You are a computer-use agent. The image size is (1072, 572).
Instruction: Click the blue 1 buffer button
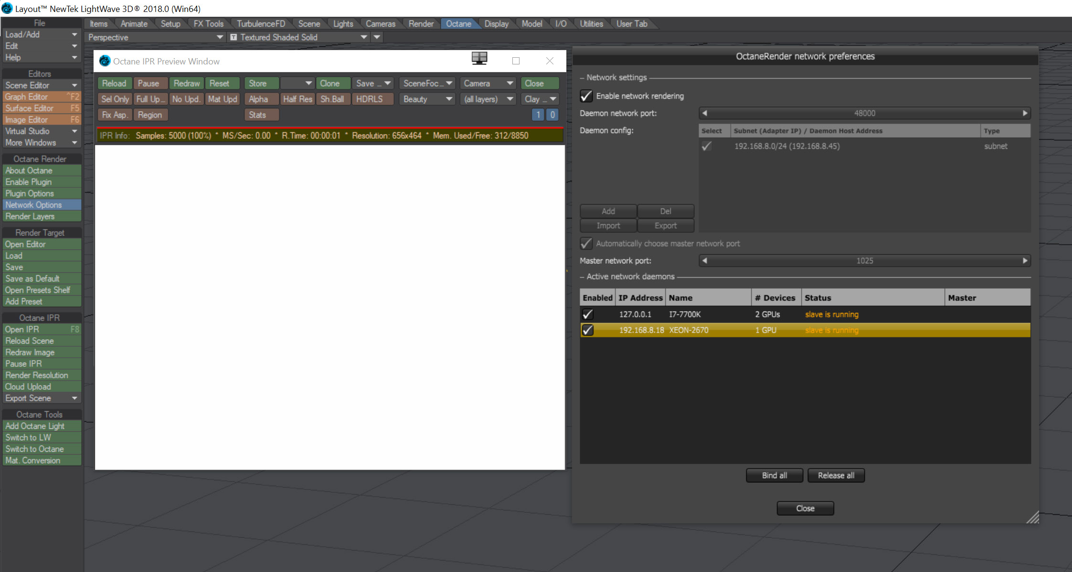[538, 115]
